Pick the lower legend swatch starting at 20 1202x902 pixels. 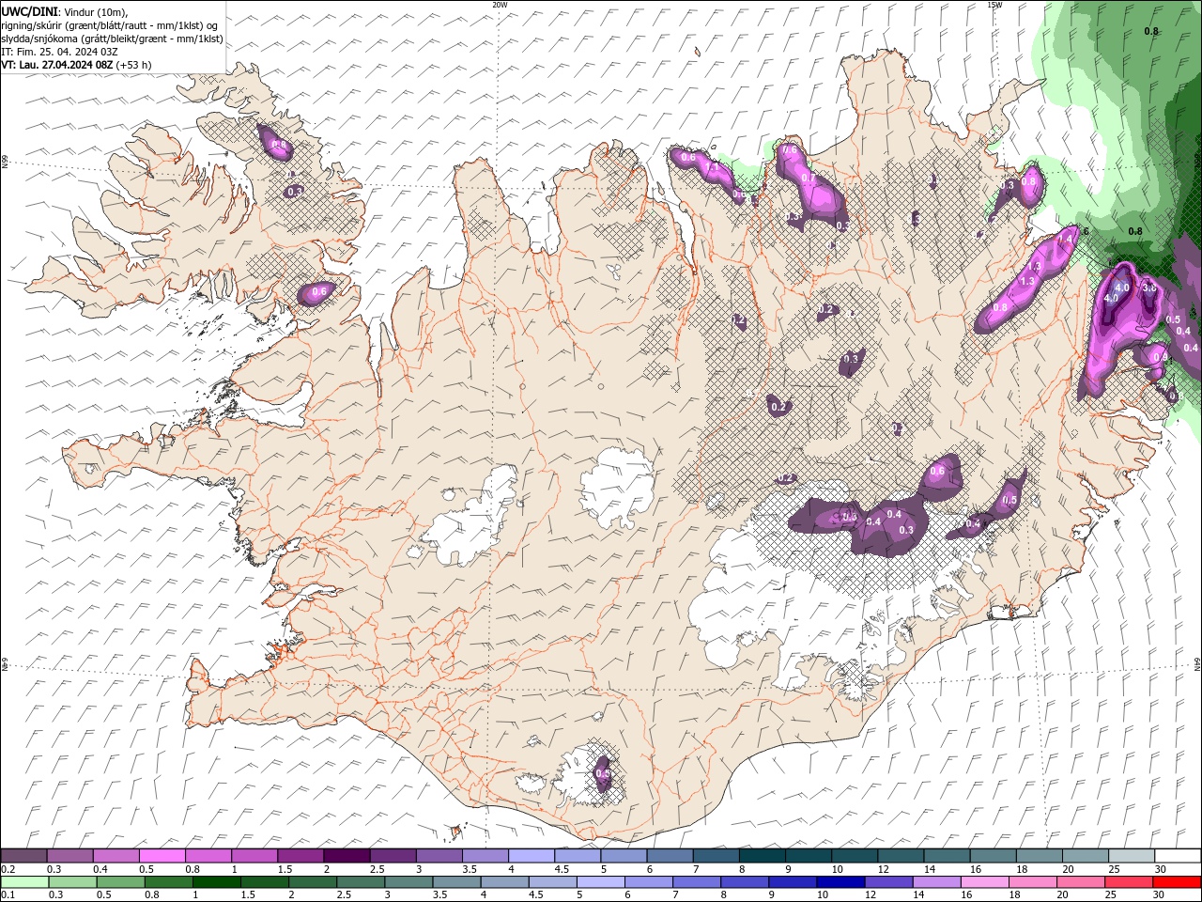(1080, 882)
